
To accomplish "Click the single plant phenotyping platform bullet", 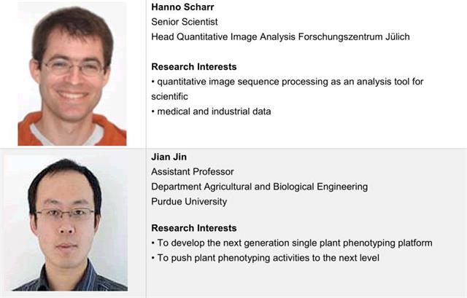I will click(x=292, y=243).
